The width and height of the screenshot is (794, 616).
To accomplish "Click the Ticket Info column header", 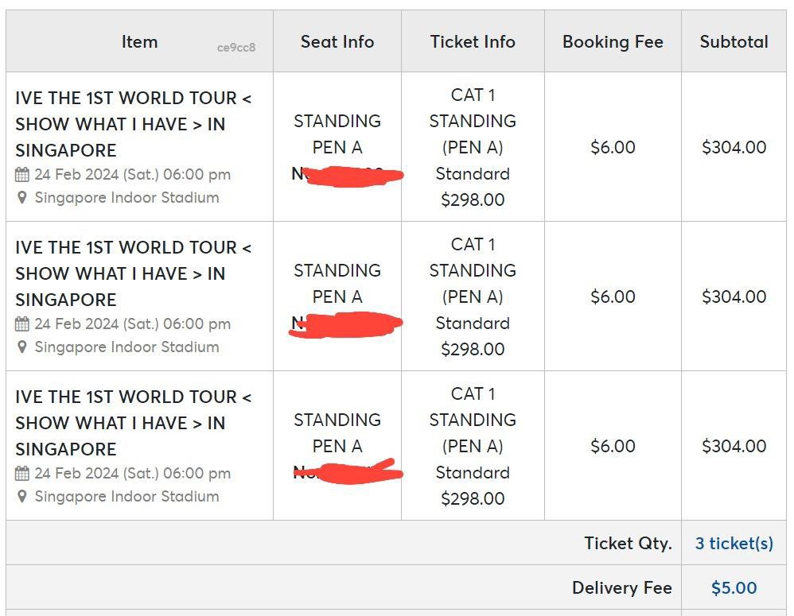I will pyautogui.click(x=473, y=41).
